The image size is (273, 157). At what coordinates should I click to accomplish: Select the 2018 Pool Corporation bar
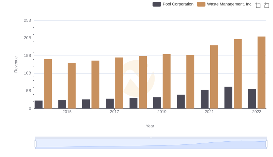click(133, 103)
